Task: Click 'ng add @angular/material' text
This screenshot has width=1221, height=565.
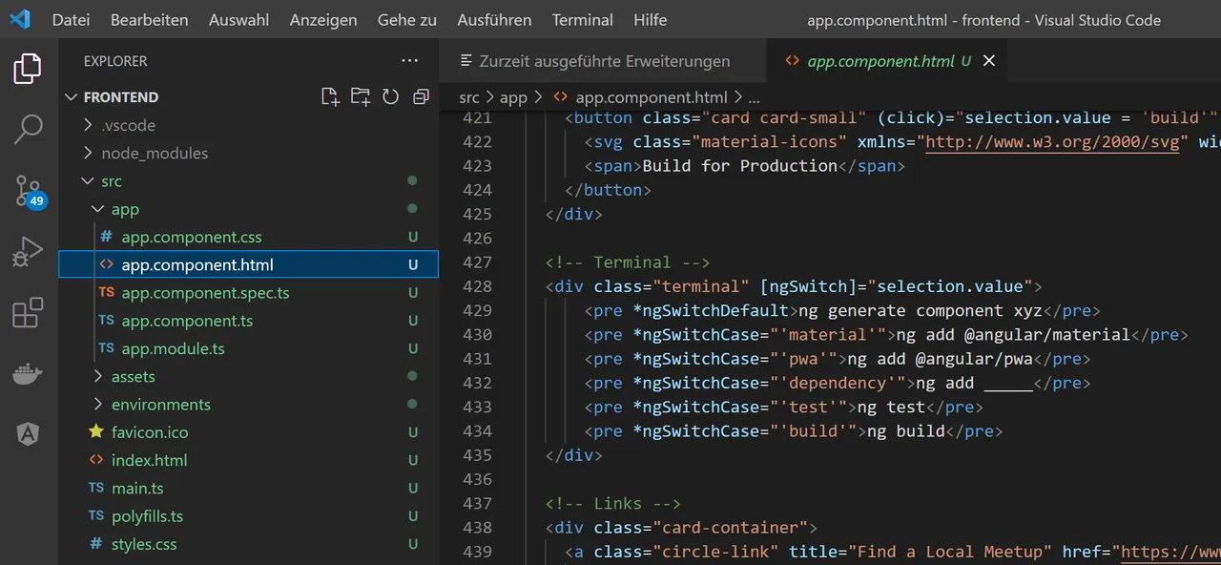Action: [x=1012, y=334]
